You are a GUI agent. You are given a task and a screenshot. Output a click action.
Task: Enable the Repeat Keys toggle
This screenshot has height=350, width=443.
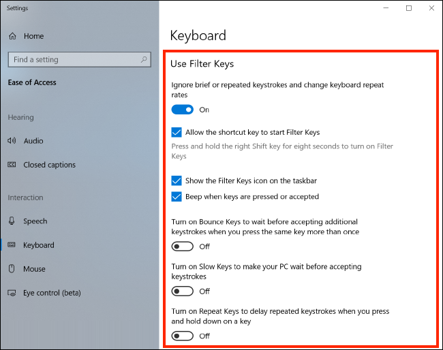(x=182, y=336)
